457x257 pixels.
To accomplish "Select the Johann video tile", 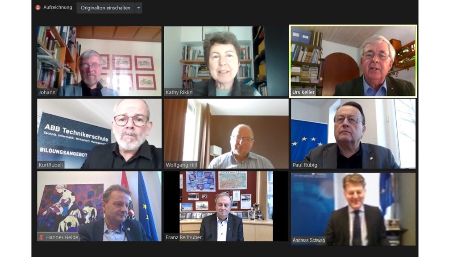I will pyautogui.click(x=99, y=61).
